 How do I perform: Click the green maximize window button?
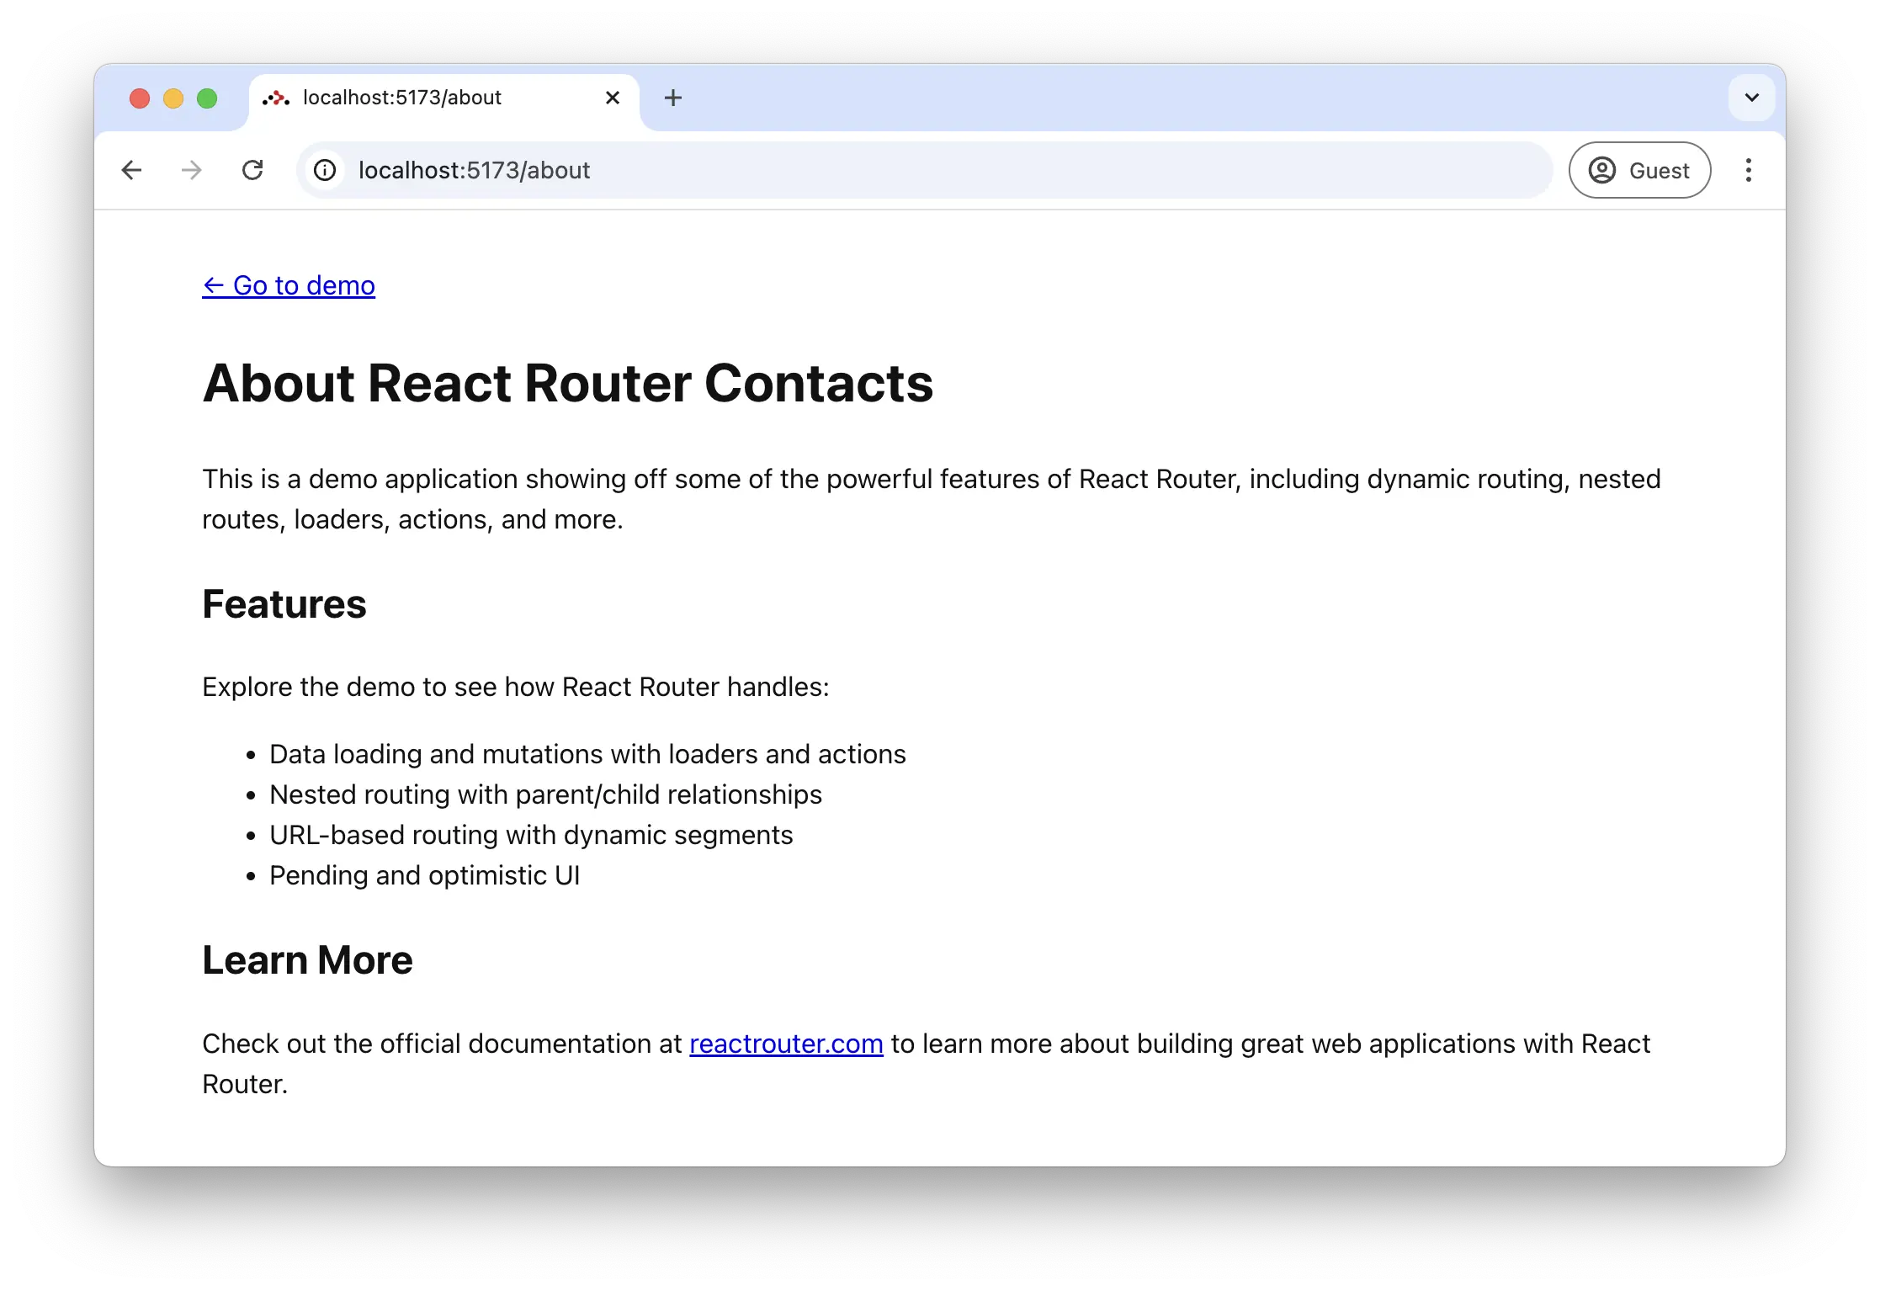coord(207,98)
